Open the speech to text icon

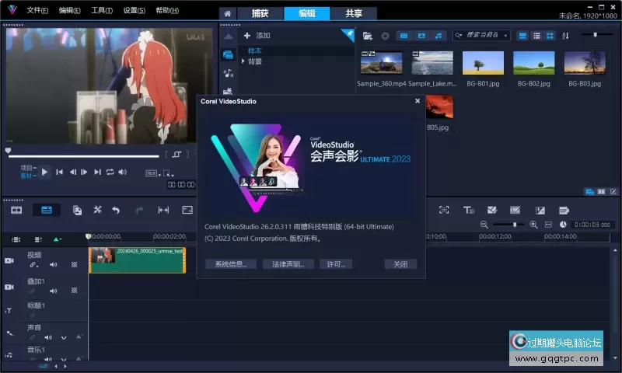click(540, 210)
